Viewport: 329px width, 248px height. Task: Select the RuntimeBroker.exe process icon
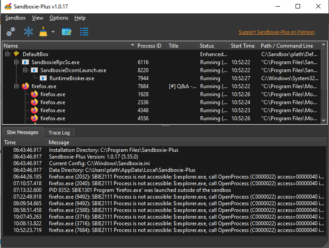click(43, 78)
